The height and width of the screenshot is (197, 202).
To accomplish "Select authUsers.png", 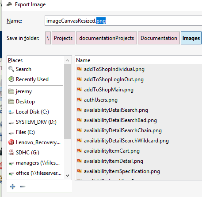I will click(x=101, y=100).
